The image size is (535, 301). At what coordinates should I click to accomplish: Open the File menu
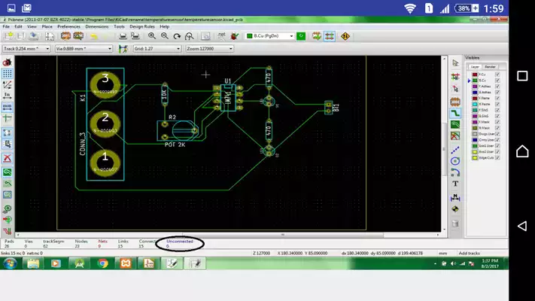(x=6, y=26)
